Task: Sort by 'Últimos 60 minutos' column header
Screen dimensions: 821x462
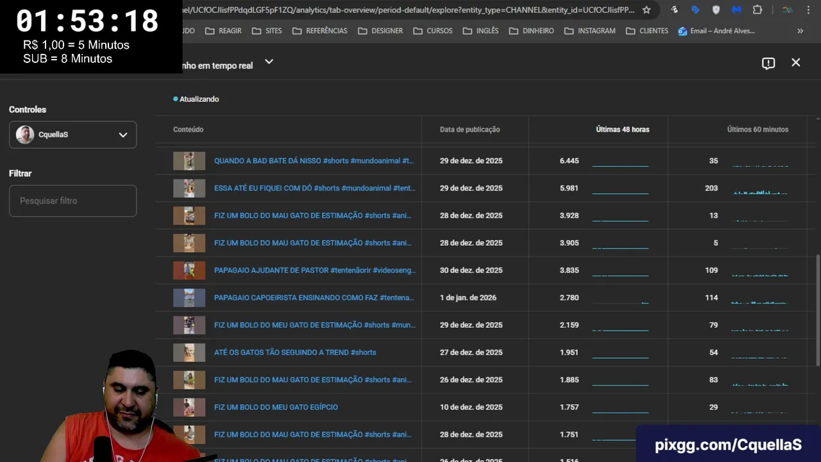Action: [758, 130]
